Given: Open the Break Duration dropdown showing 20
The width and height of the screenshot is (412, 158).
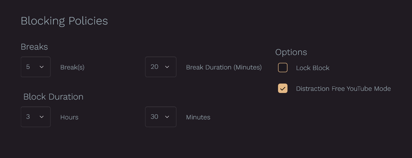Looking at the screenshot, I should (x=160, y=67).
